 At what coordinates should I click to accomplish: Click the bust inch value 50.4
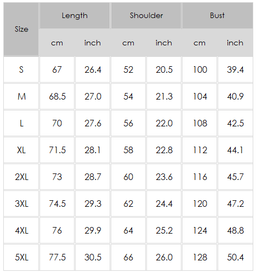(235, 257)
